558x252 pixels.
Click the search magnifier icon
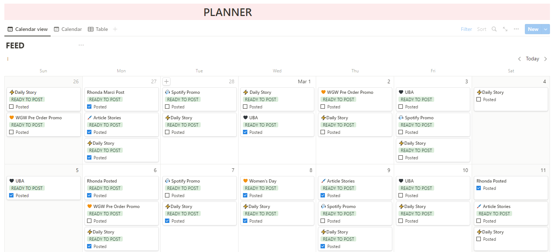click(x=494, y=29)
